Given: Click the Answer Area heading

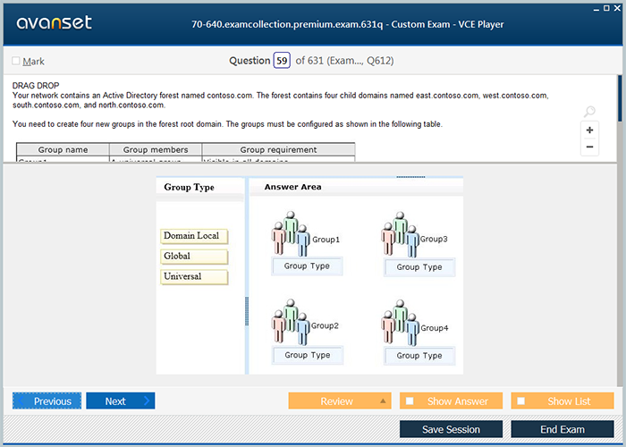Looking at the screenshot, I should [292, 187].
